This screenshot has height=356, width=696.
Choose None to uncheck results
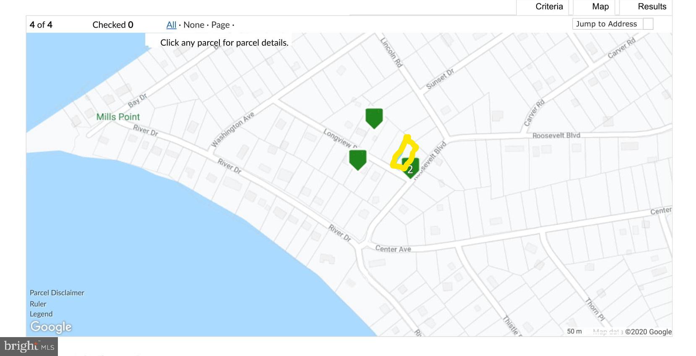pyautogui.click(x=194, y=25)
